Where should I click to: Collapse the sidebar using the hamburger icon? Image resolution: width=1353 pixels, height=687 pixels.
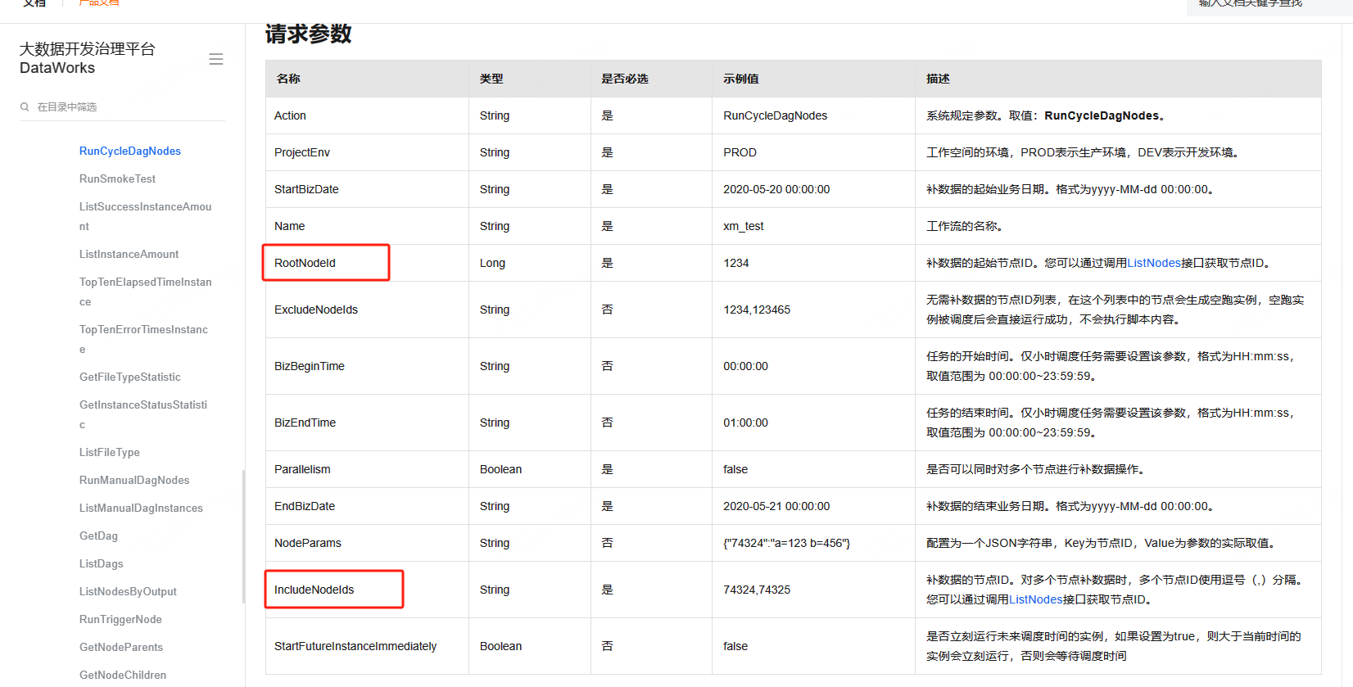[x=216, y=59]
